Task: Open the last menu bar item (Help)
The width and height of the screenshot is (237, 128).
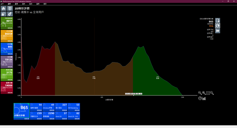Action: pyautogui.click(x=45, y=4)
